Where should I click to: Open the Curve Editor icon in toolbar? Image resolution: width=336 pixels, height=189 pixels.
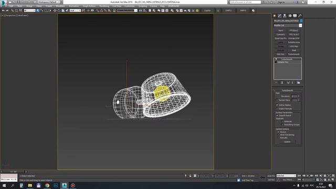[x=163, y=10]
